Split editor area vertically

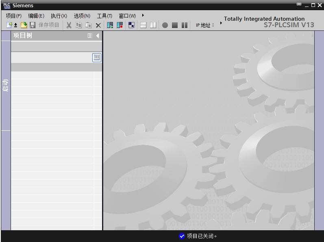coord(153,25)
